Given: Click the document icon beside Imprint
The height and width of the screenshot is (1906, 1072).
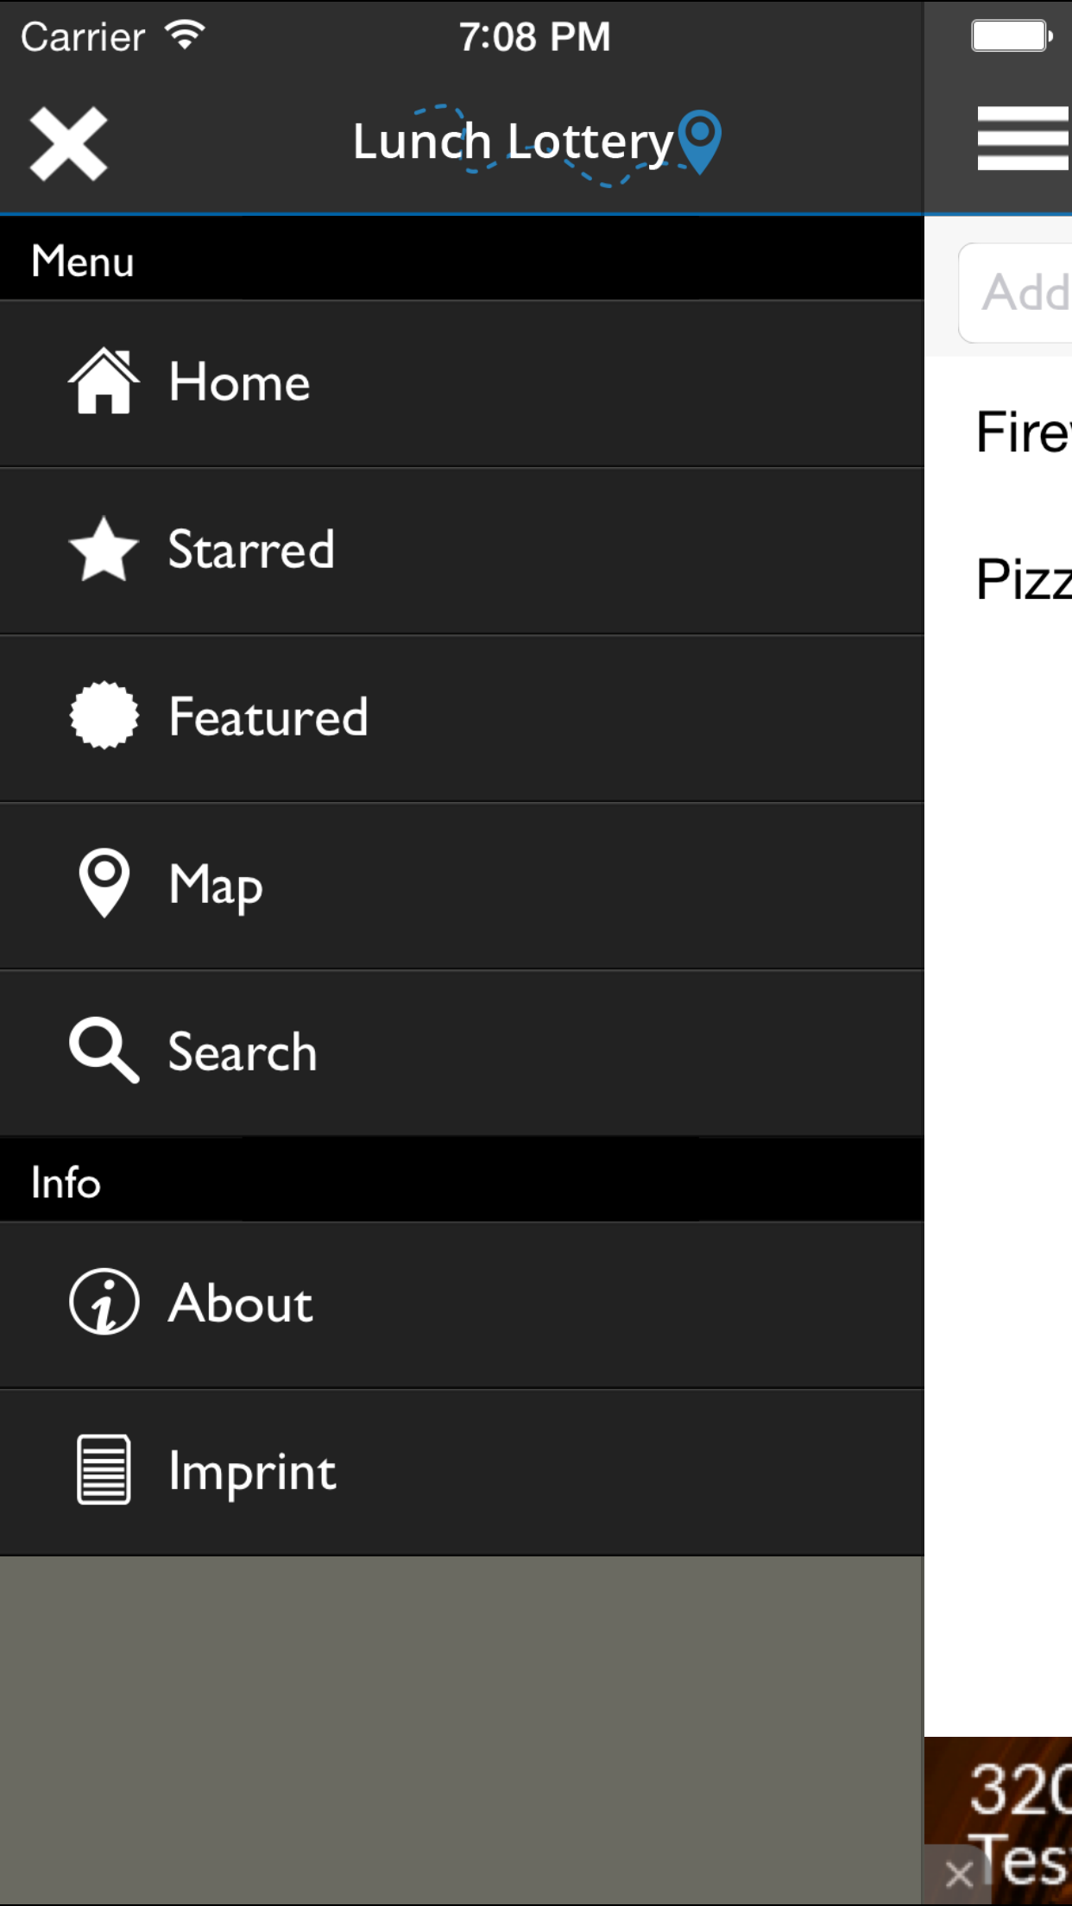Looking at the screenshot, I should (x=104, y=1470).
